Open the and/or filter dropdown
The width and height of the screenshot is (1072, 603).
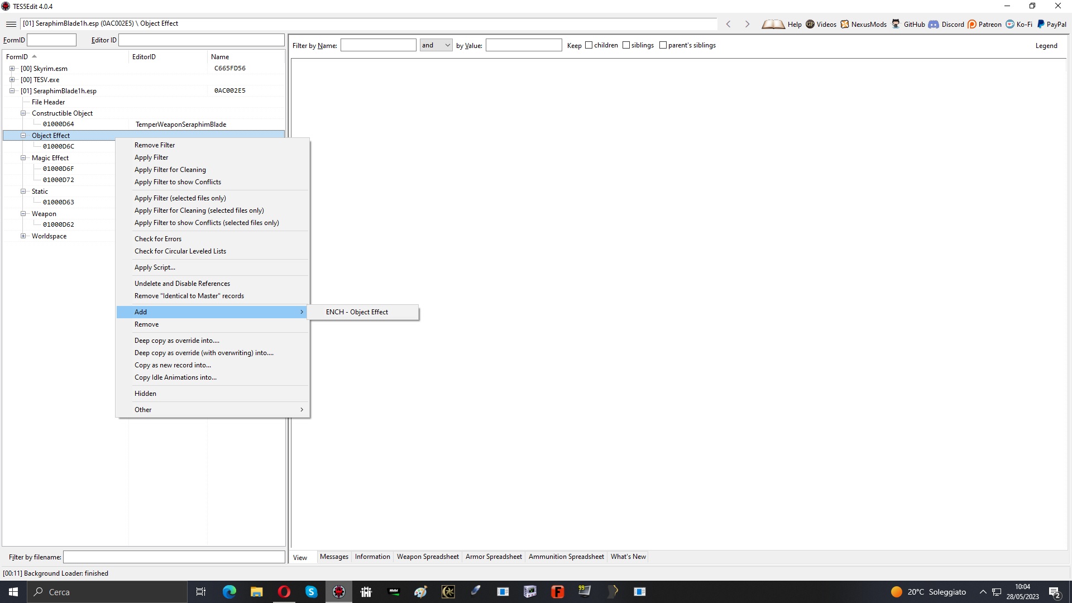tap(436, 45)
